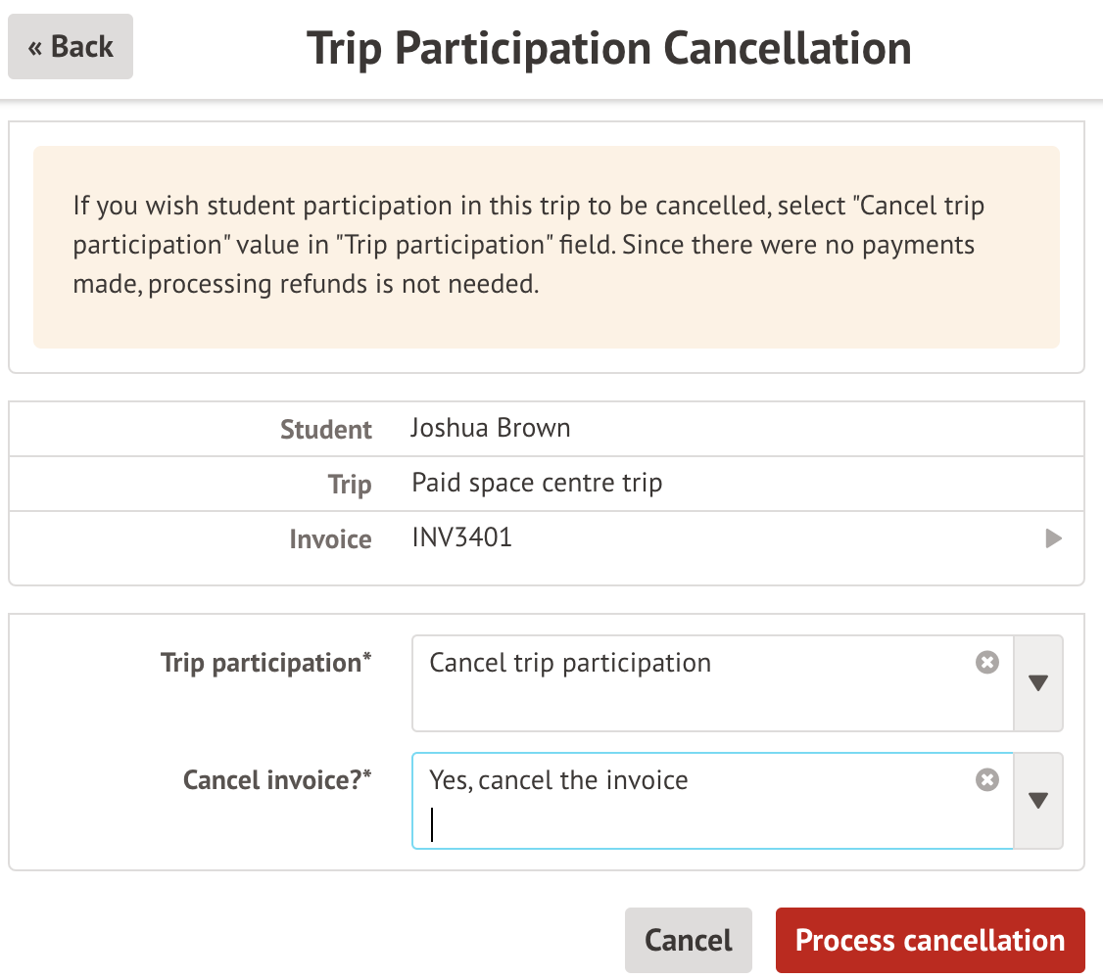Viewport: 1103px width, 979px height.
Task: Click the Student row label
Action: point(325,430)
